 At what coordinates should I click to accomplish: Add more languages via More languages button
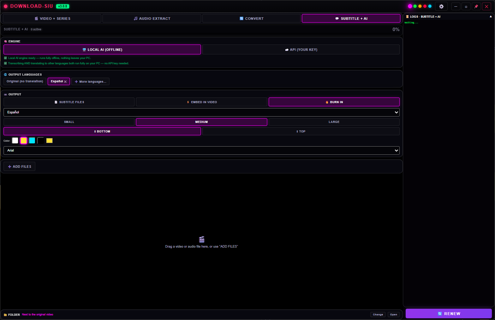90,82
